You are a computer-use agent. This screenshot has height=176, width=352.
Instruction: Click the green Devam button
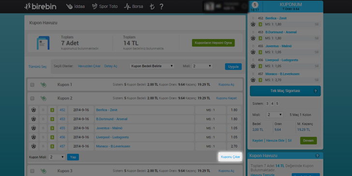pyautogui.click(x=308, y=141)
